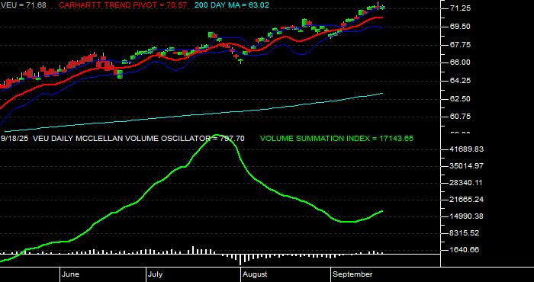
Task: Click the 200 DAY MA = 63.02 label
Action: click(x=232, y=5)
